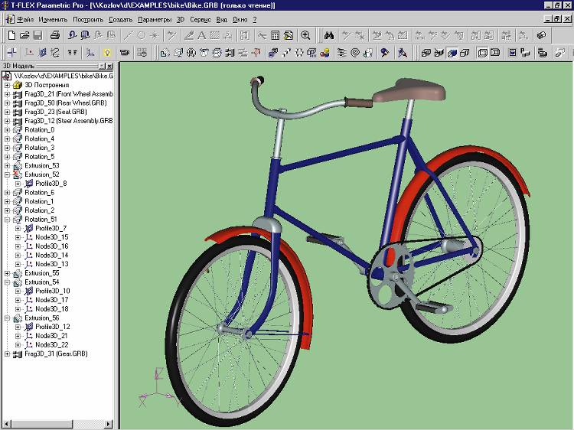Open the calculator-style variables editor icon

276,35
